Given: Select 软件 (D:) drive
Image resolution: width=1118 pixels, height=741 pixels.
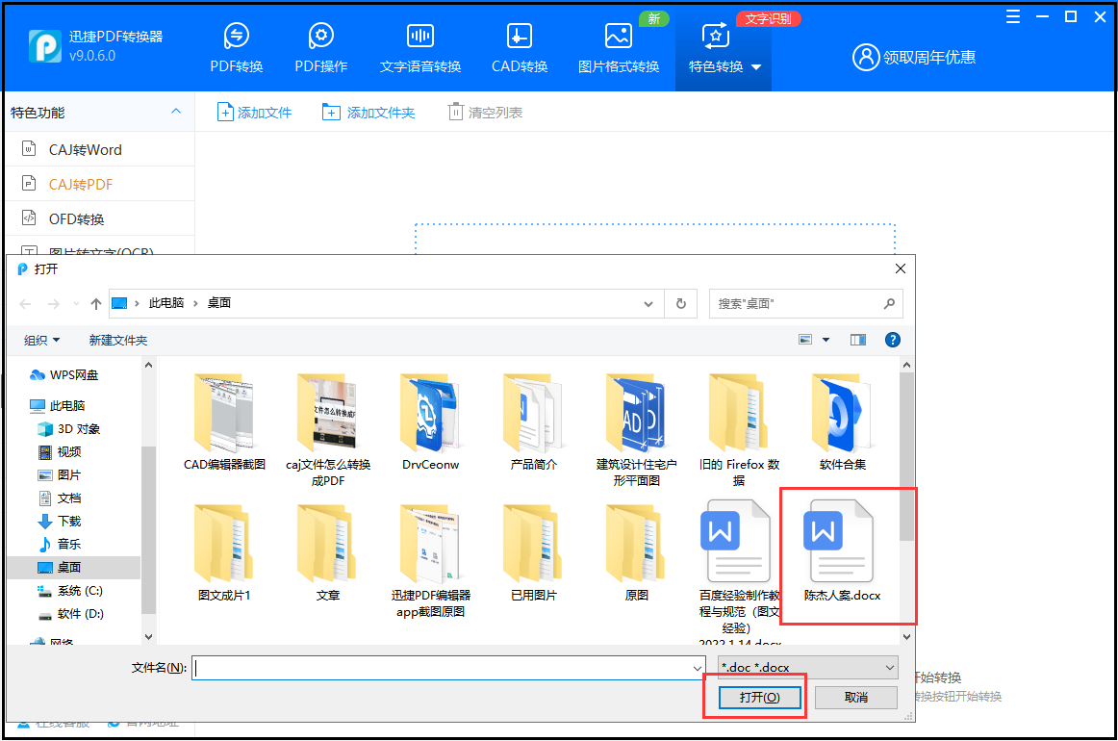Looking at the screenshot, I should pos(71,613).
